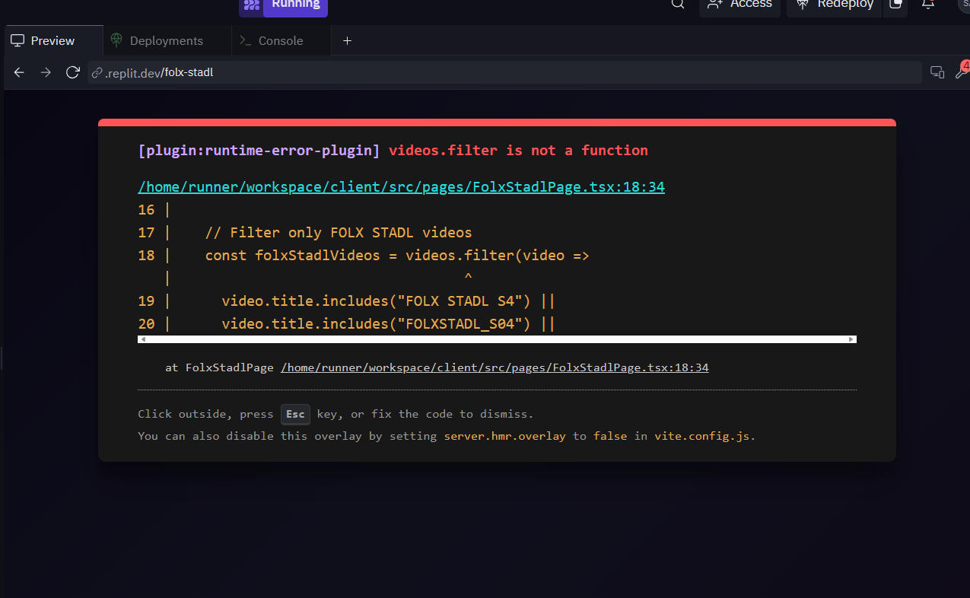Reload the preview page
Image resolution: width=970 pixels, height=598 pixels.
click(x=72, y=72)
